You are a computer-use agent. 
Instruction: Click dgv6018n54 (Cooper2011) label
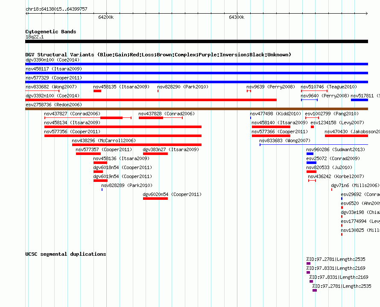tap(123, 167)
